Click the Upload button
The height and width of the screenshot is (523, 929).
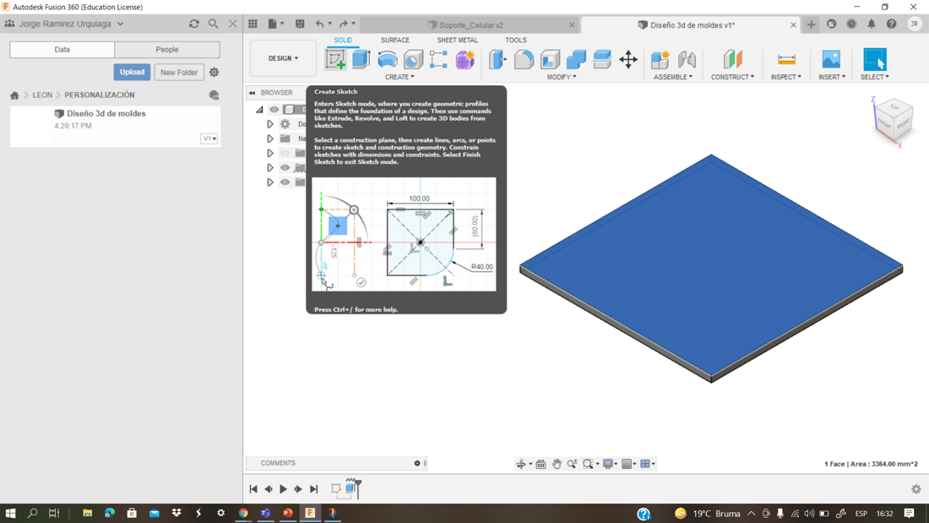click(132, 73)
